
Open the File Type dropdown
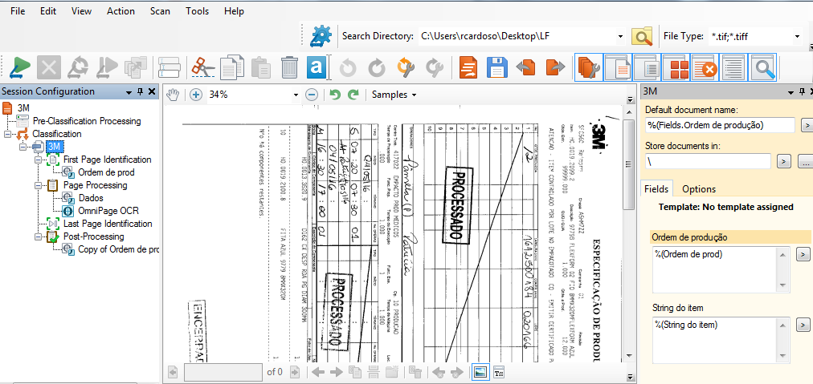click(x=797, y=36)
